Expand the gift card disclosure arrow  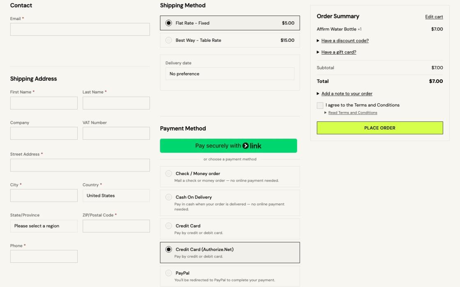(318, 52)
